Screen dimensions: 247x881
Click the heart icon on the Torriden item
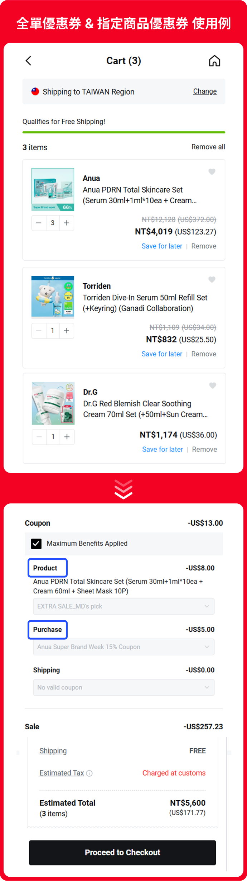point(212,280)
